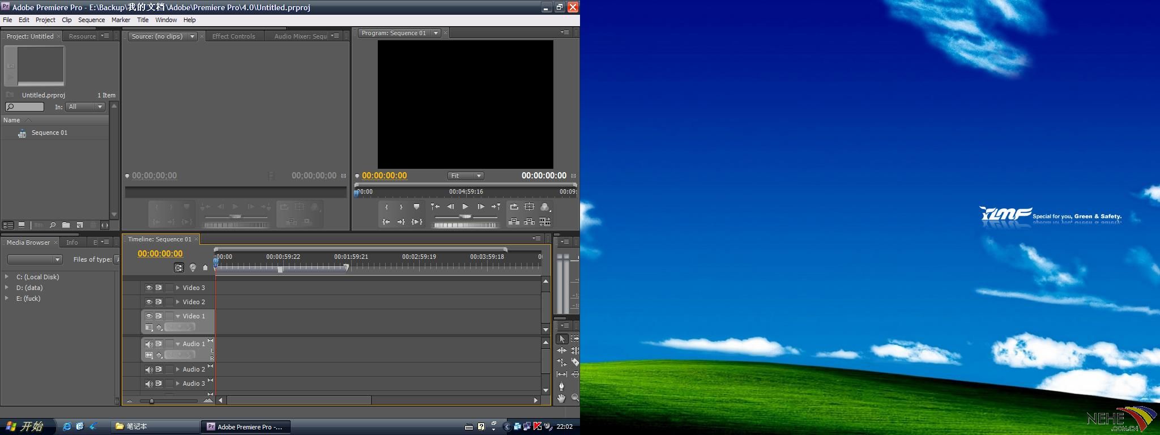Expand D: (data) drive in Media Browser
The image size is (1160, 435).
pos(6,288)
